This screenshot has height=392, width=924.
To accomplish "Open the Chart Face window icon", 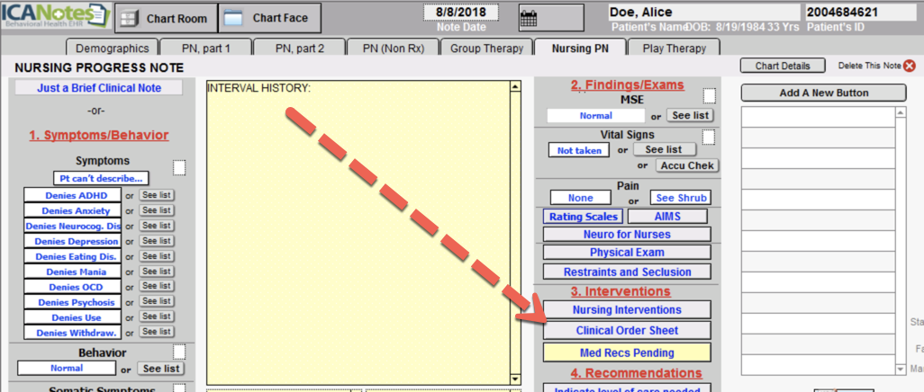I will (234, 18).
